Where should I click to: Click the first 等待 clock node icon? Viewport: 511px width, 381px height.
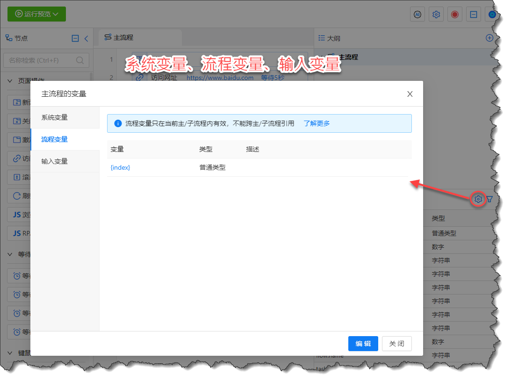(17, 276)
